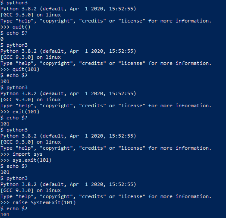Screen dimensions: 226x218
Task: Click the quit() command line
Action: click(x=16, y=27)
